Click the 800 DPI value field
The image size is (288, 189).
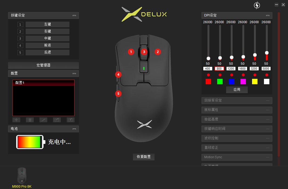(x=219, y=69)
